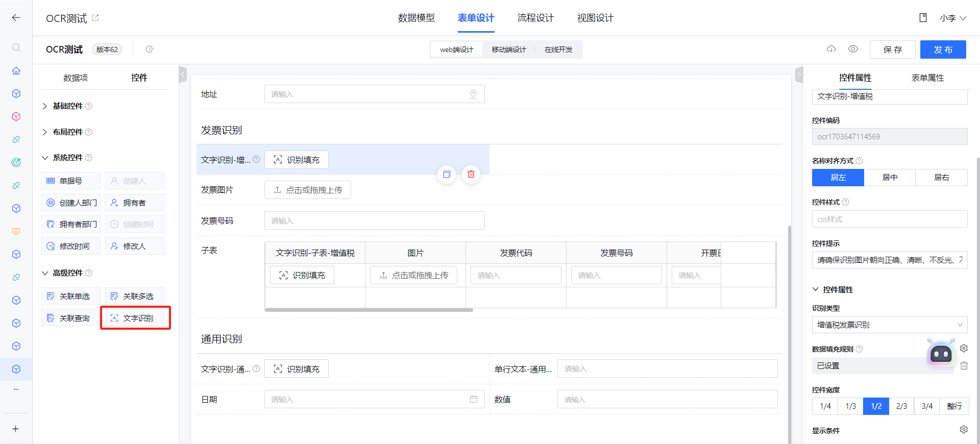980x444 pixels.
Task: Go back with the left arrow icon
Action: coord(16,18)
